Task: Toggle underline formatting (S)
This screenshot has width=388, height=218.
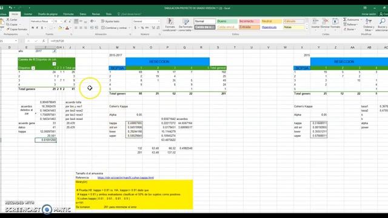Action: [42, 28]
